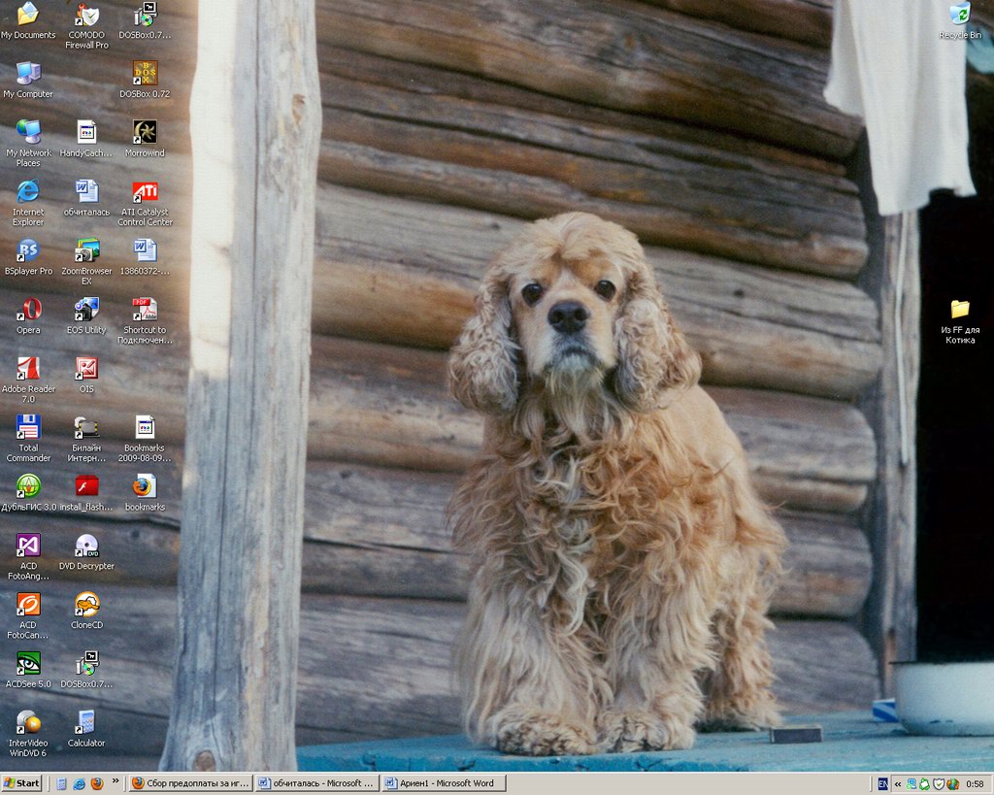The height and width of the screenshot is (795, 994).
Task: Select the ACD FotoCanvas shortcut
Action: [28, 615]
